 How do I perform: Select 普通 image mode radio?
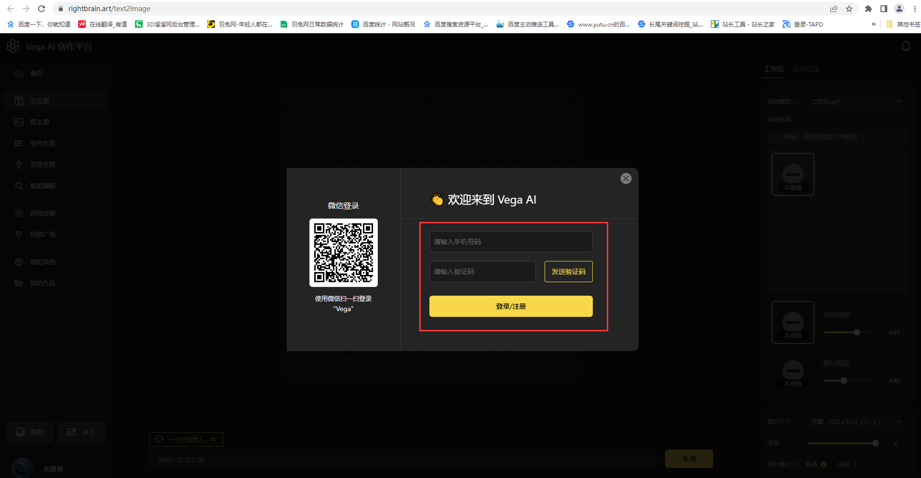pos(823,464)
